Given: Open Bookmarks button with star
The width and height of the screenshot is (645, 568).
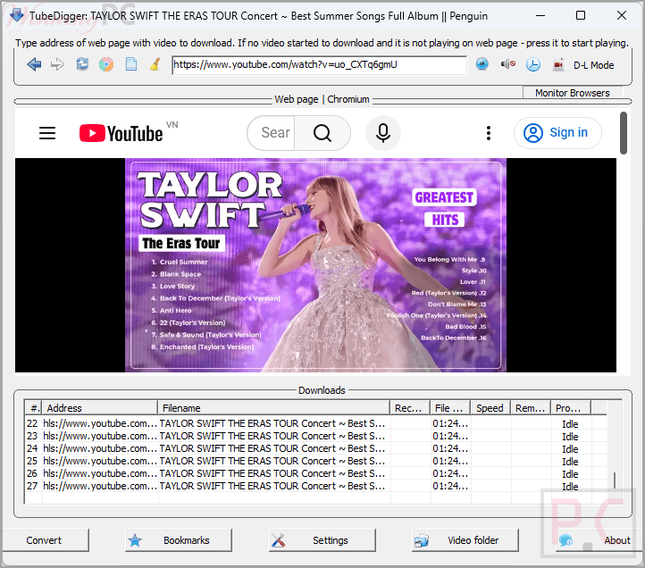Looking at the screenshot, I should 179,540.
